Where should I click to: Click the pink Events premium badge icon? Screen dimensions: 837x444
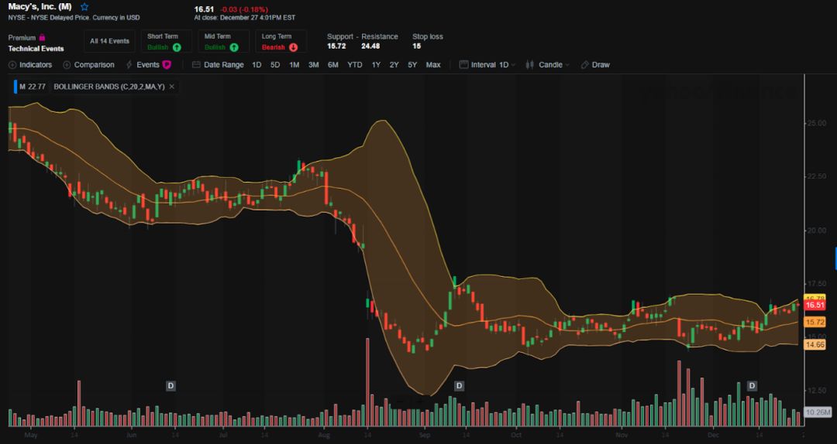167,65
